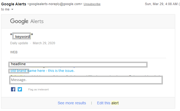The width and height of the screenshot is (180, 111).
Task: Click the Message snippet box
Action: point(86,80)
